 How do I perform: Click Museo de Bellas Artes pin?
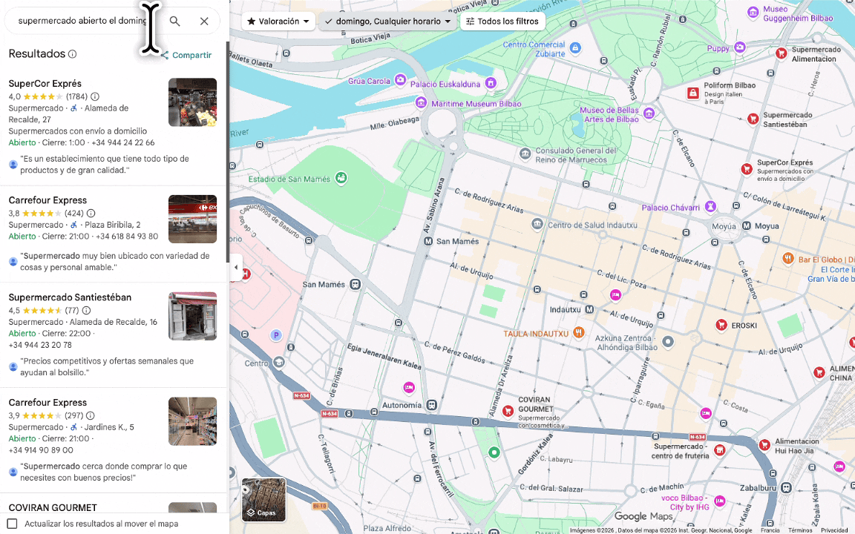pyautogui.click(x=649, y=113)
